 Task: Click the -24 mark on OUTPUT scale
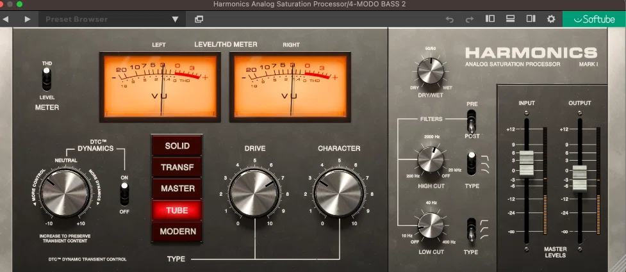coord(564,213)
